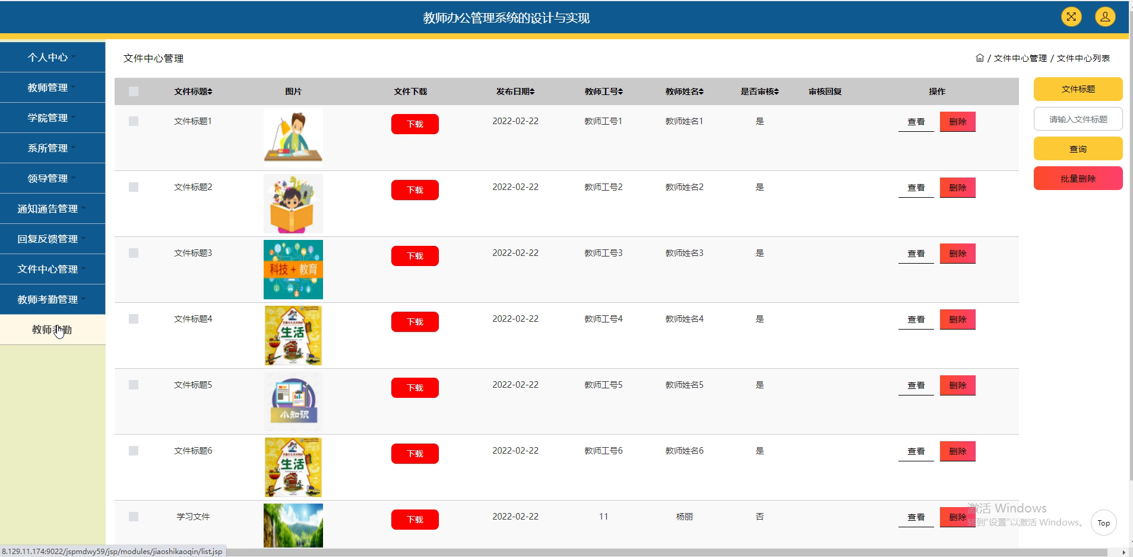
Task: Check the row checkbox for 文件标题1
Action: click(134, 121)
